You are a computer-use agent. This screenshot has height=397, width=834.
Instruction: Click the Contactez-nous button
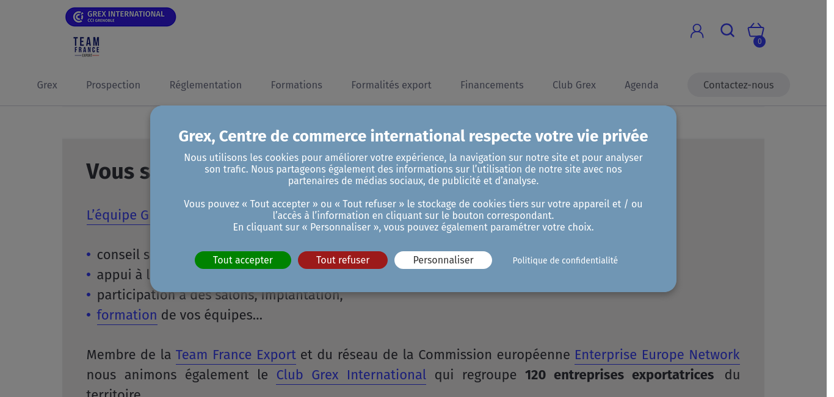pyautogui.click(x=739, y=85)
